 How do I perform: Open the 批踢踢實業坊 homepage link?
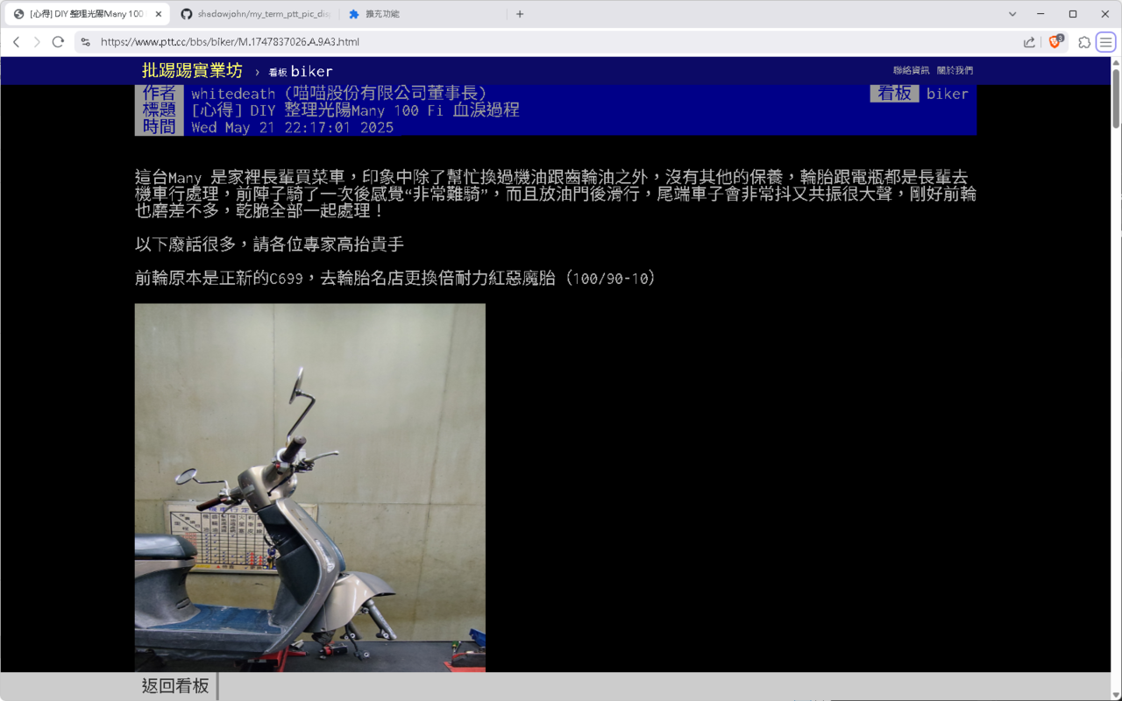pos(190,71)
